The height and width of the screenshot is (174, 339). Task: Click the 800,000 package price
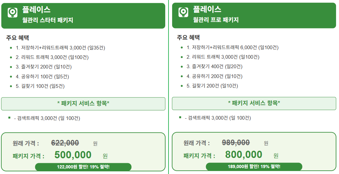244,154
